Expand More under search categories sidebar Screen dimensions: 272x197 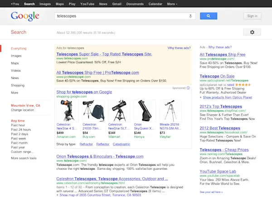pyautogui.click(x=15, y=93)
